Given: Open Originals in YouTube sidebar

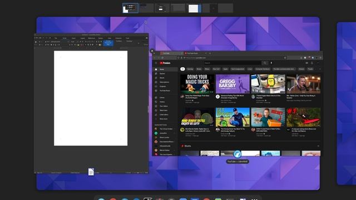Looking at the screenshot, I should tap(165, 87).
